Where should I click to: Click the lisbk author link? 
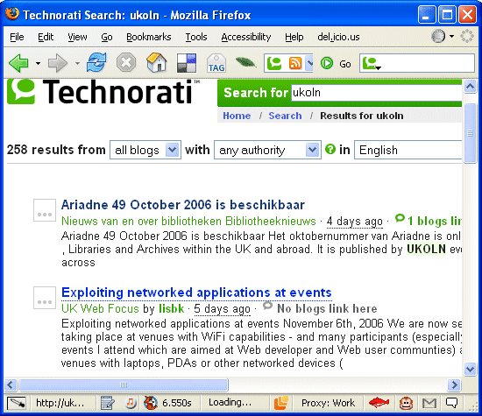point(172,308)
